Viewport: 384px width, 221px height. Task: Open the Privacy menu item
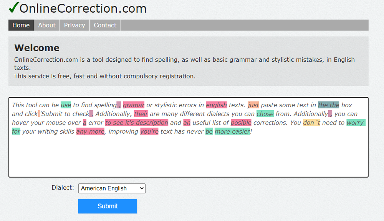click(x=74, y=25)
